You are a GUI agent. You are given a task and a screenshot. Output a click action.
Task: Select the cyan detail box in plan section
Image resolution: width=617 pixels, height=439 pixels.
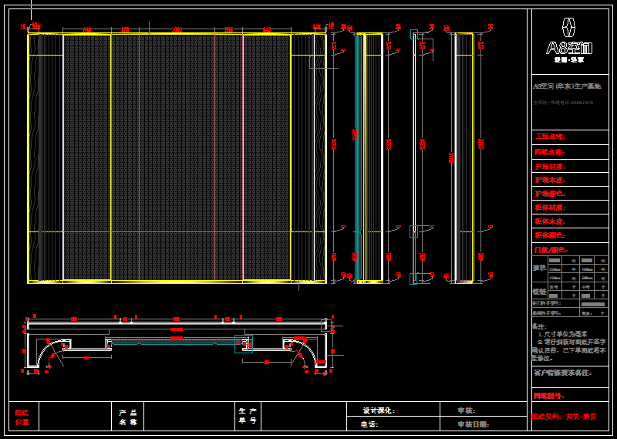(x=244, y=344)
